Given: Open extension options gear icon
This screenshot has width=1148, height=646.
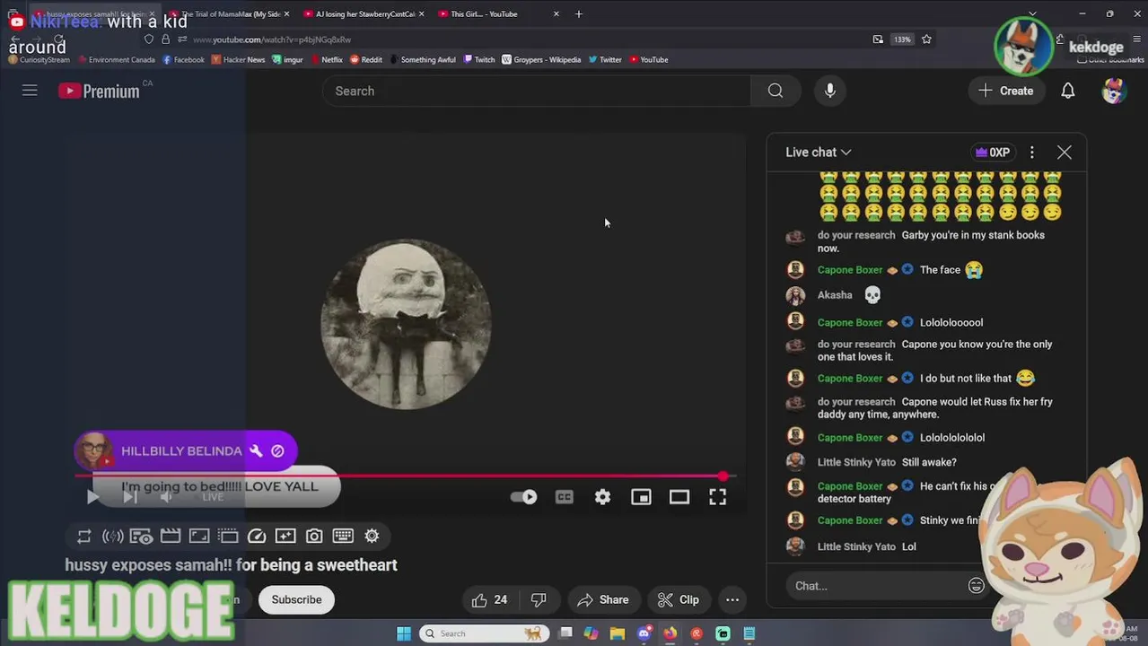Looking at the screenshot, I should coord(372,537).
